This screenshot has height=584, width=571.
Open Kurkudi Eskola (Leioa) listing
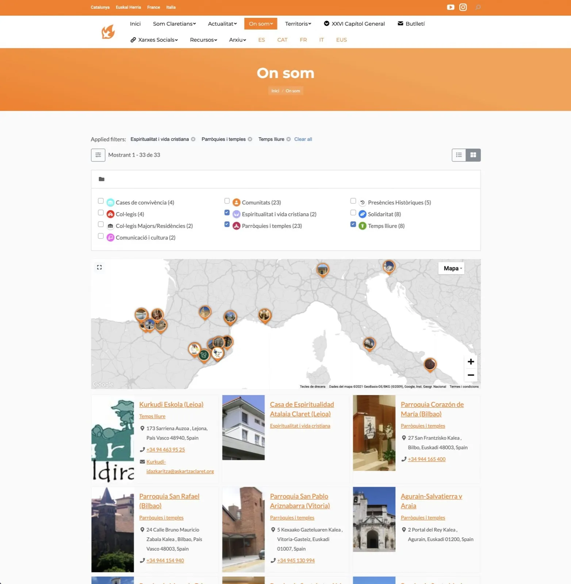[171, 404]
